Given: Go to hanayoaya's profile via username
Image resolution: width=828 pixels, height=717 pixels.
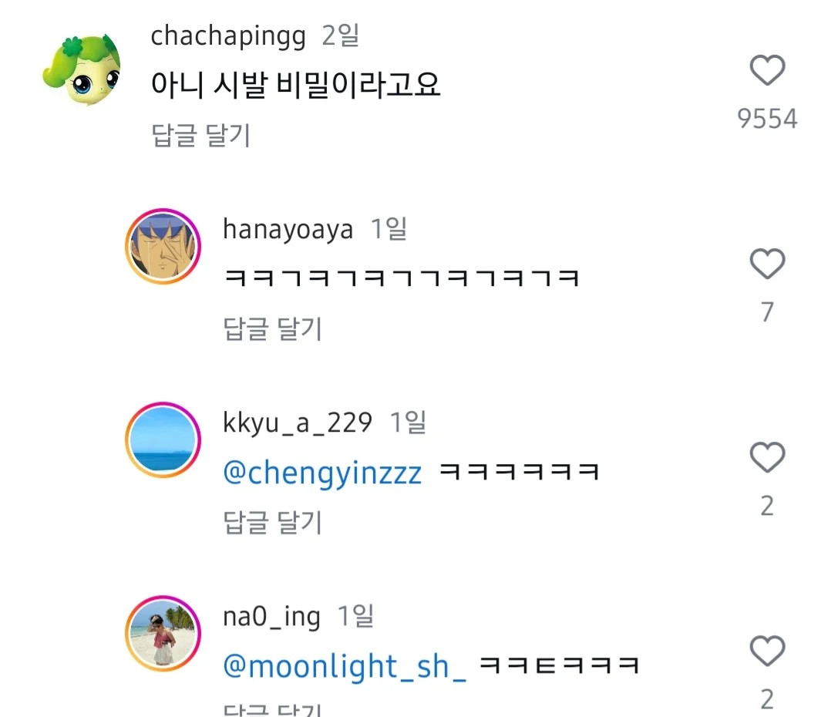Looking at the screenshot, I should click(288, 230).
